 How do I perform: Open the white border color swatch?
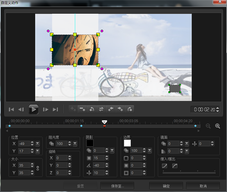(127, 143)
